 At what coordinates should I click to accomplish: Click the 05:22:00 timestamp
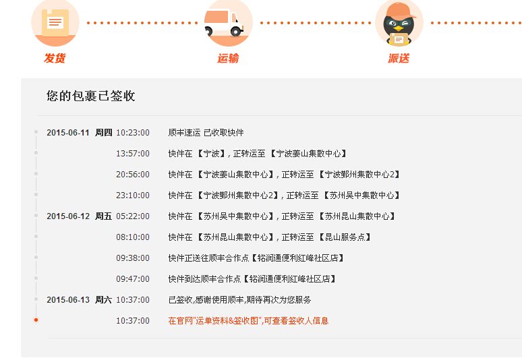pos(133,216)
